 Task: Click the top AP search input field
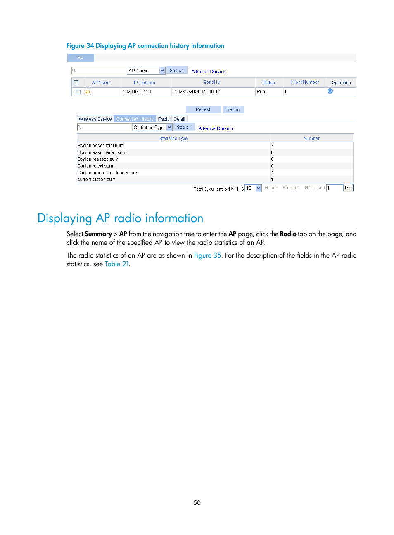coord(99,71)
